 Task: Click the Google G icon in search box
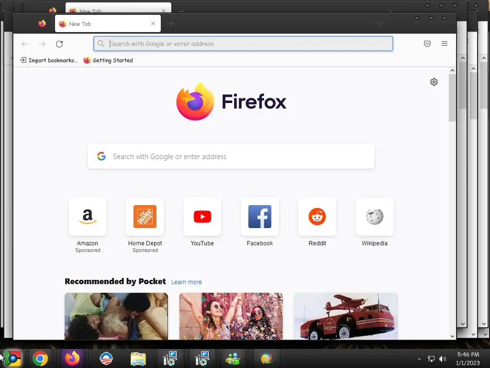point(101,156)
